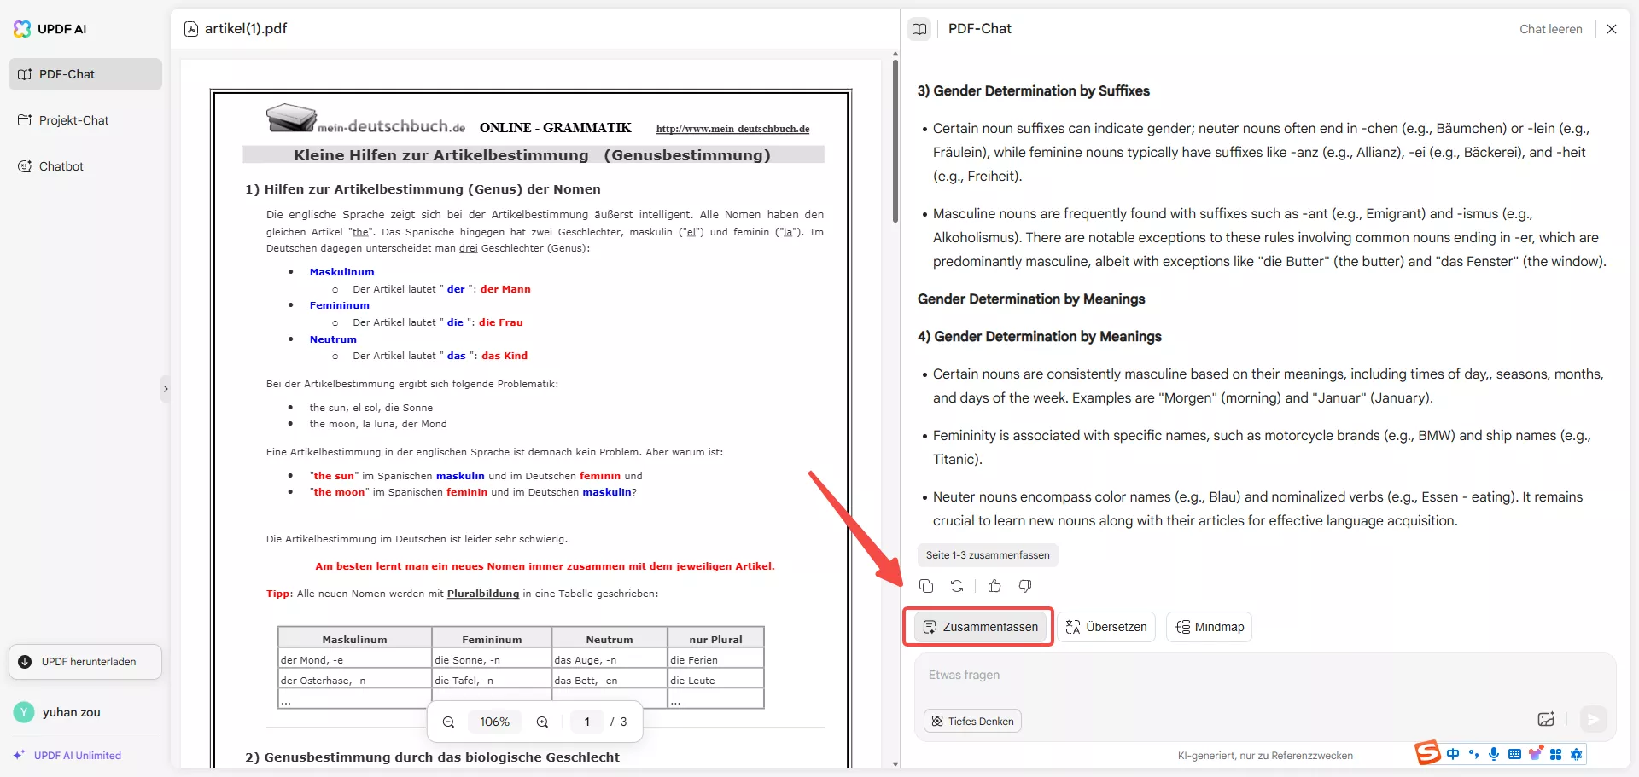Click the "die Ferien" table cell

[715, 660]
